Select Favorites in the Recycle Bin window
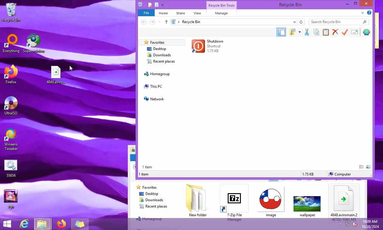Image resolution: width=383 pixels, height=230 pixels. click(x=157, y=43)
